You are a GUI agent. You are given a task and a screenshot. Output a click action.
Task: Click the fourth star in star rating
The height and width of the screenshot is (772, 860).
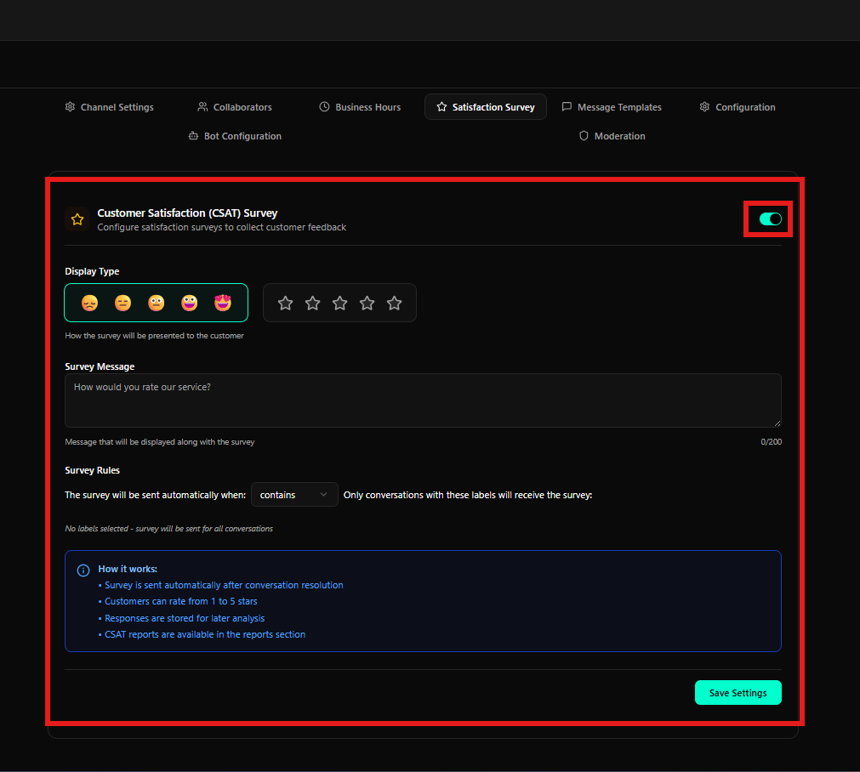(367, 304)
